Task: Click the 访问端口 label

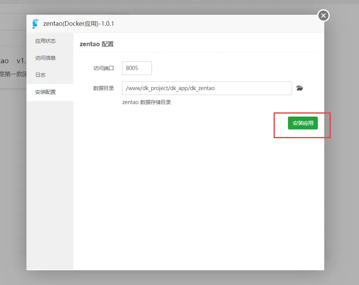Action: 104,68
